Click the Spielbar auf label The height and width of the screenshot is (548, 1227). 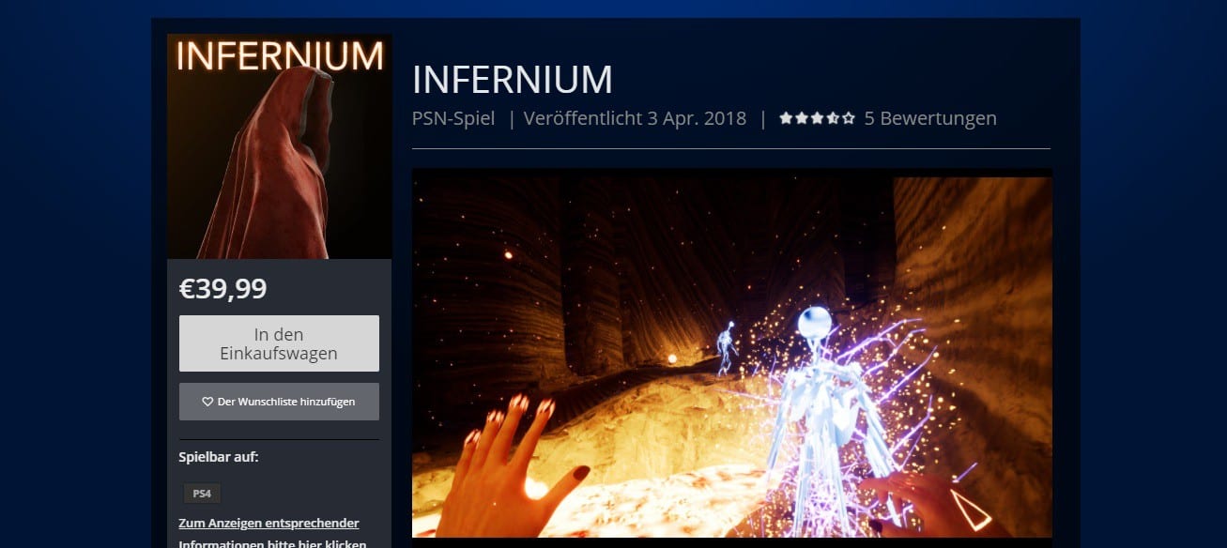tap(219, 457)
